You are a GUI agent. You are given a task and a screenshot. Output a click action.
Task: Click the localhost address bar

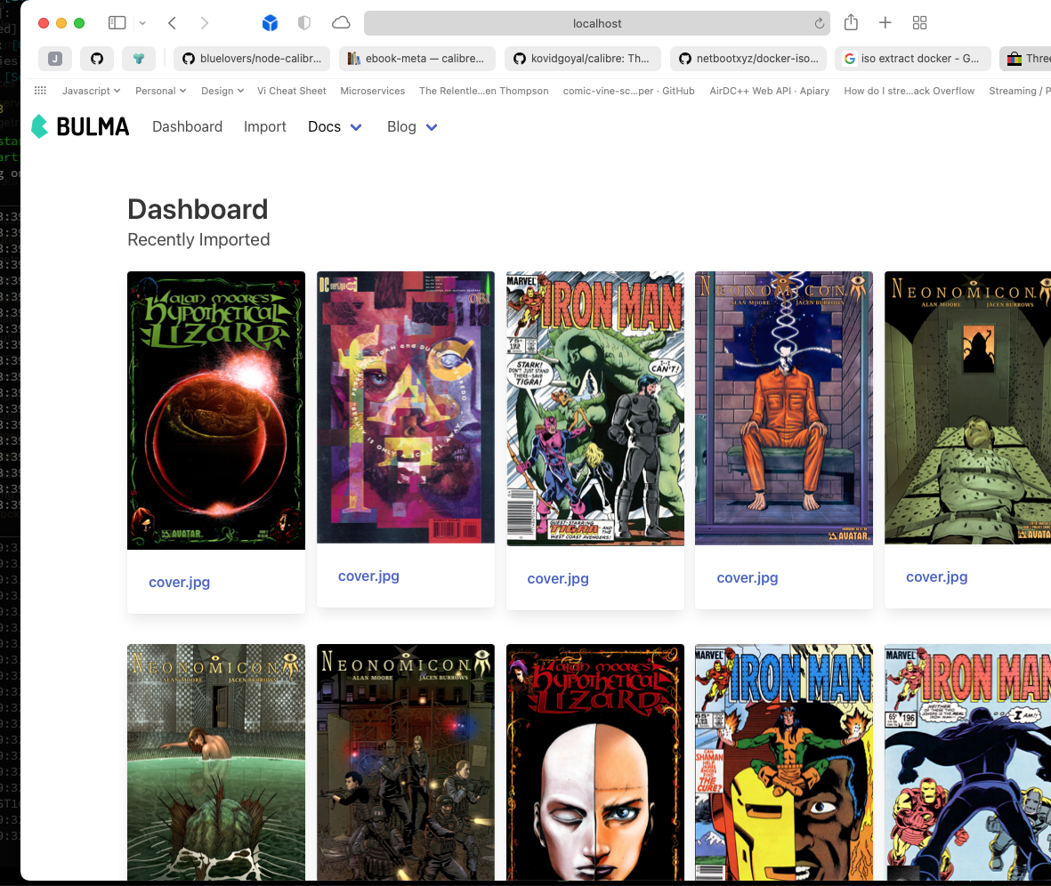coord(596,24)
